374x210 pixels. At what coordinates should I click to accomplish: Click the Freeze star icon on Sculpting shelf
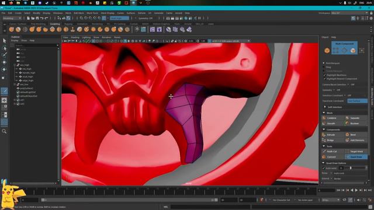click(x=137, y=29)
